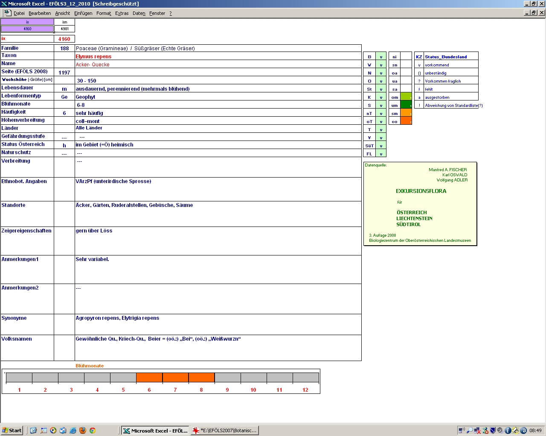This screenshot has width=546, height=436.
Task: Launch Internet Explorer from quick launch
Action: pyautogui.click(x=73, y=430)
